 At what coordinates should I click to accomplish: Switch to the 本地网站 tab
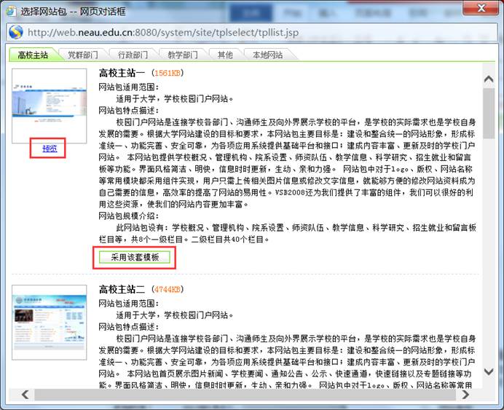[x=267, y=55]
